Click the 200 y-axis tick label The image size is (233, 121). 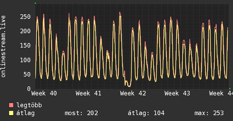coord(25,31)
